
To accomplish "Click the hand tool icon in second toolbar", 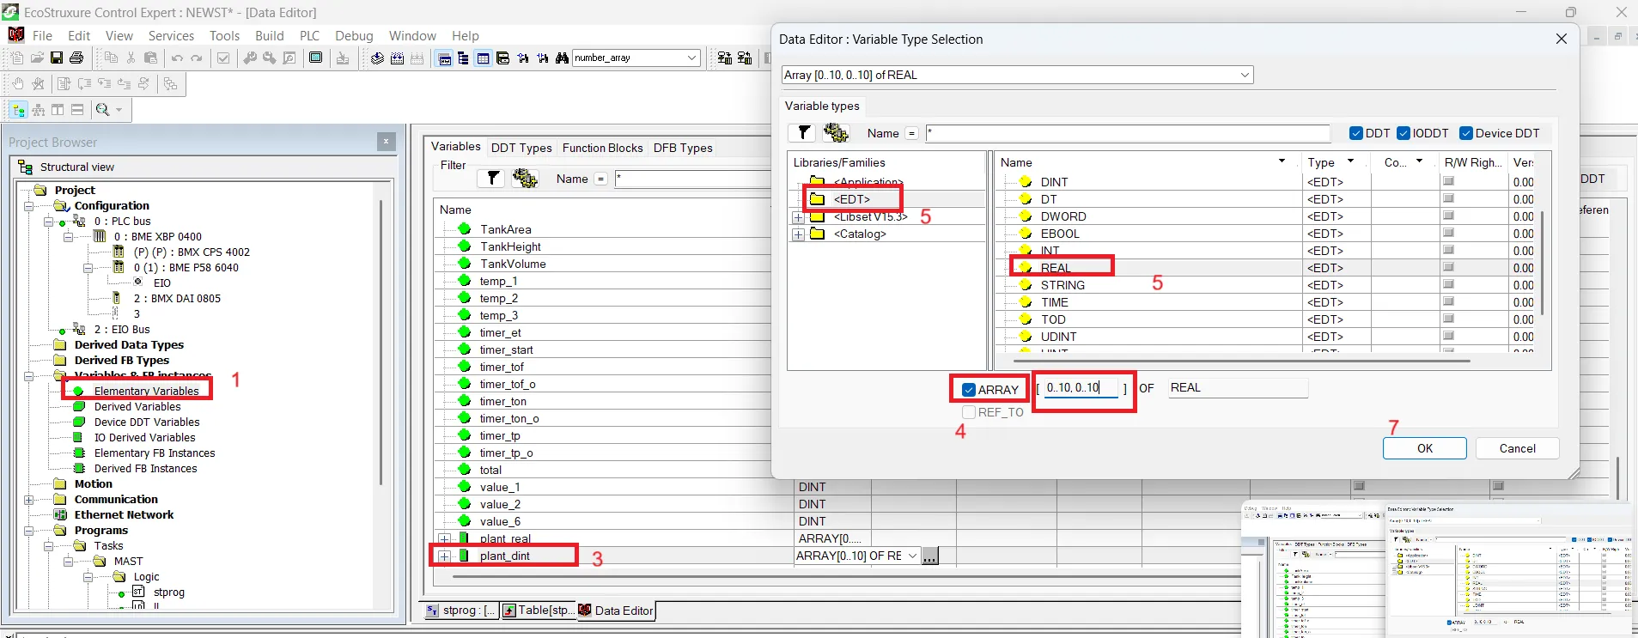I will (18, 83).
